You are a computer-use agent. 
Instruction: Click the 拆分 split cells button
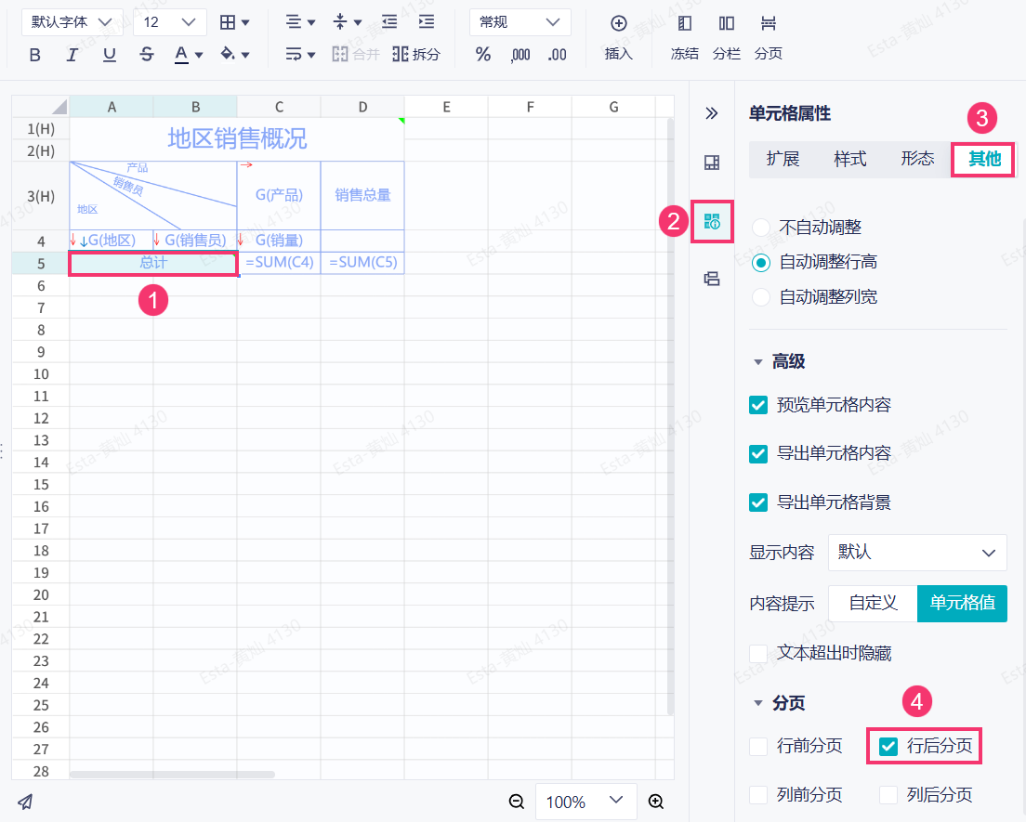coord(416,54)
